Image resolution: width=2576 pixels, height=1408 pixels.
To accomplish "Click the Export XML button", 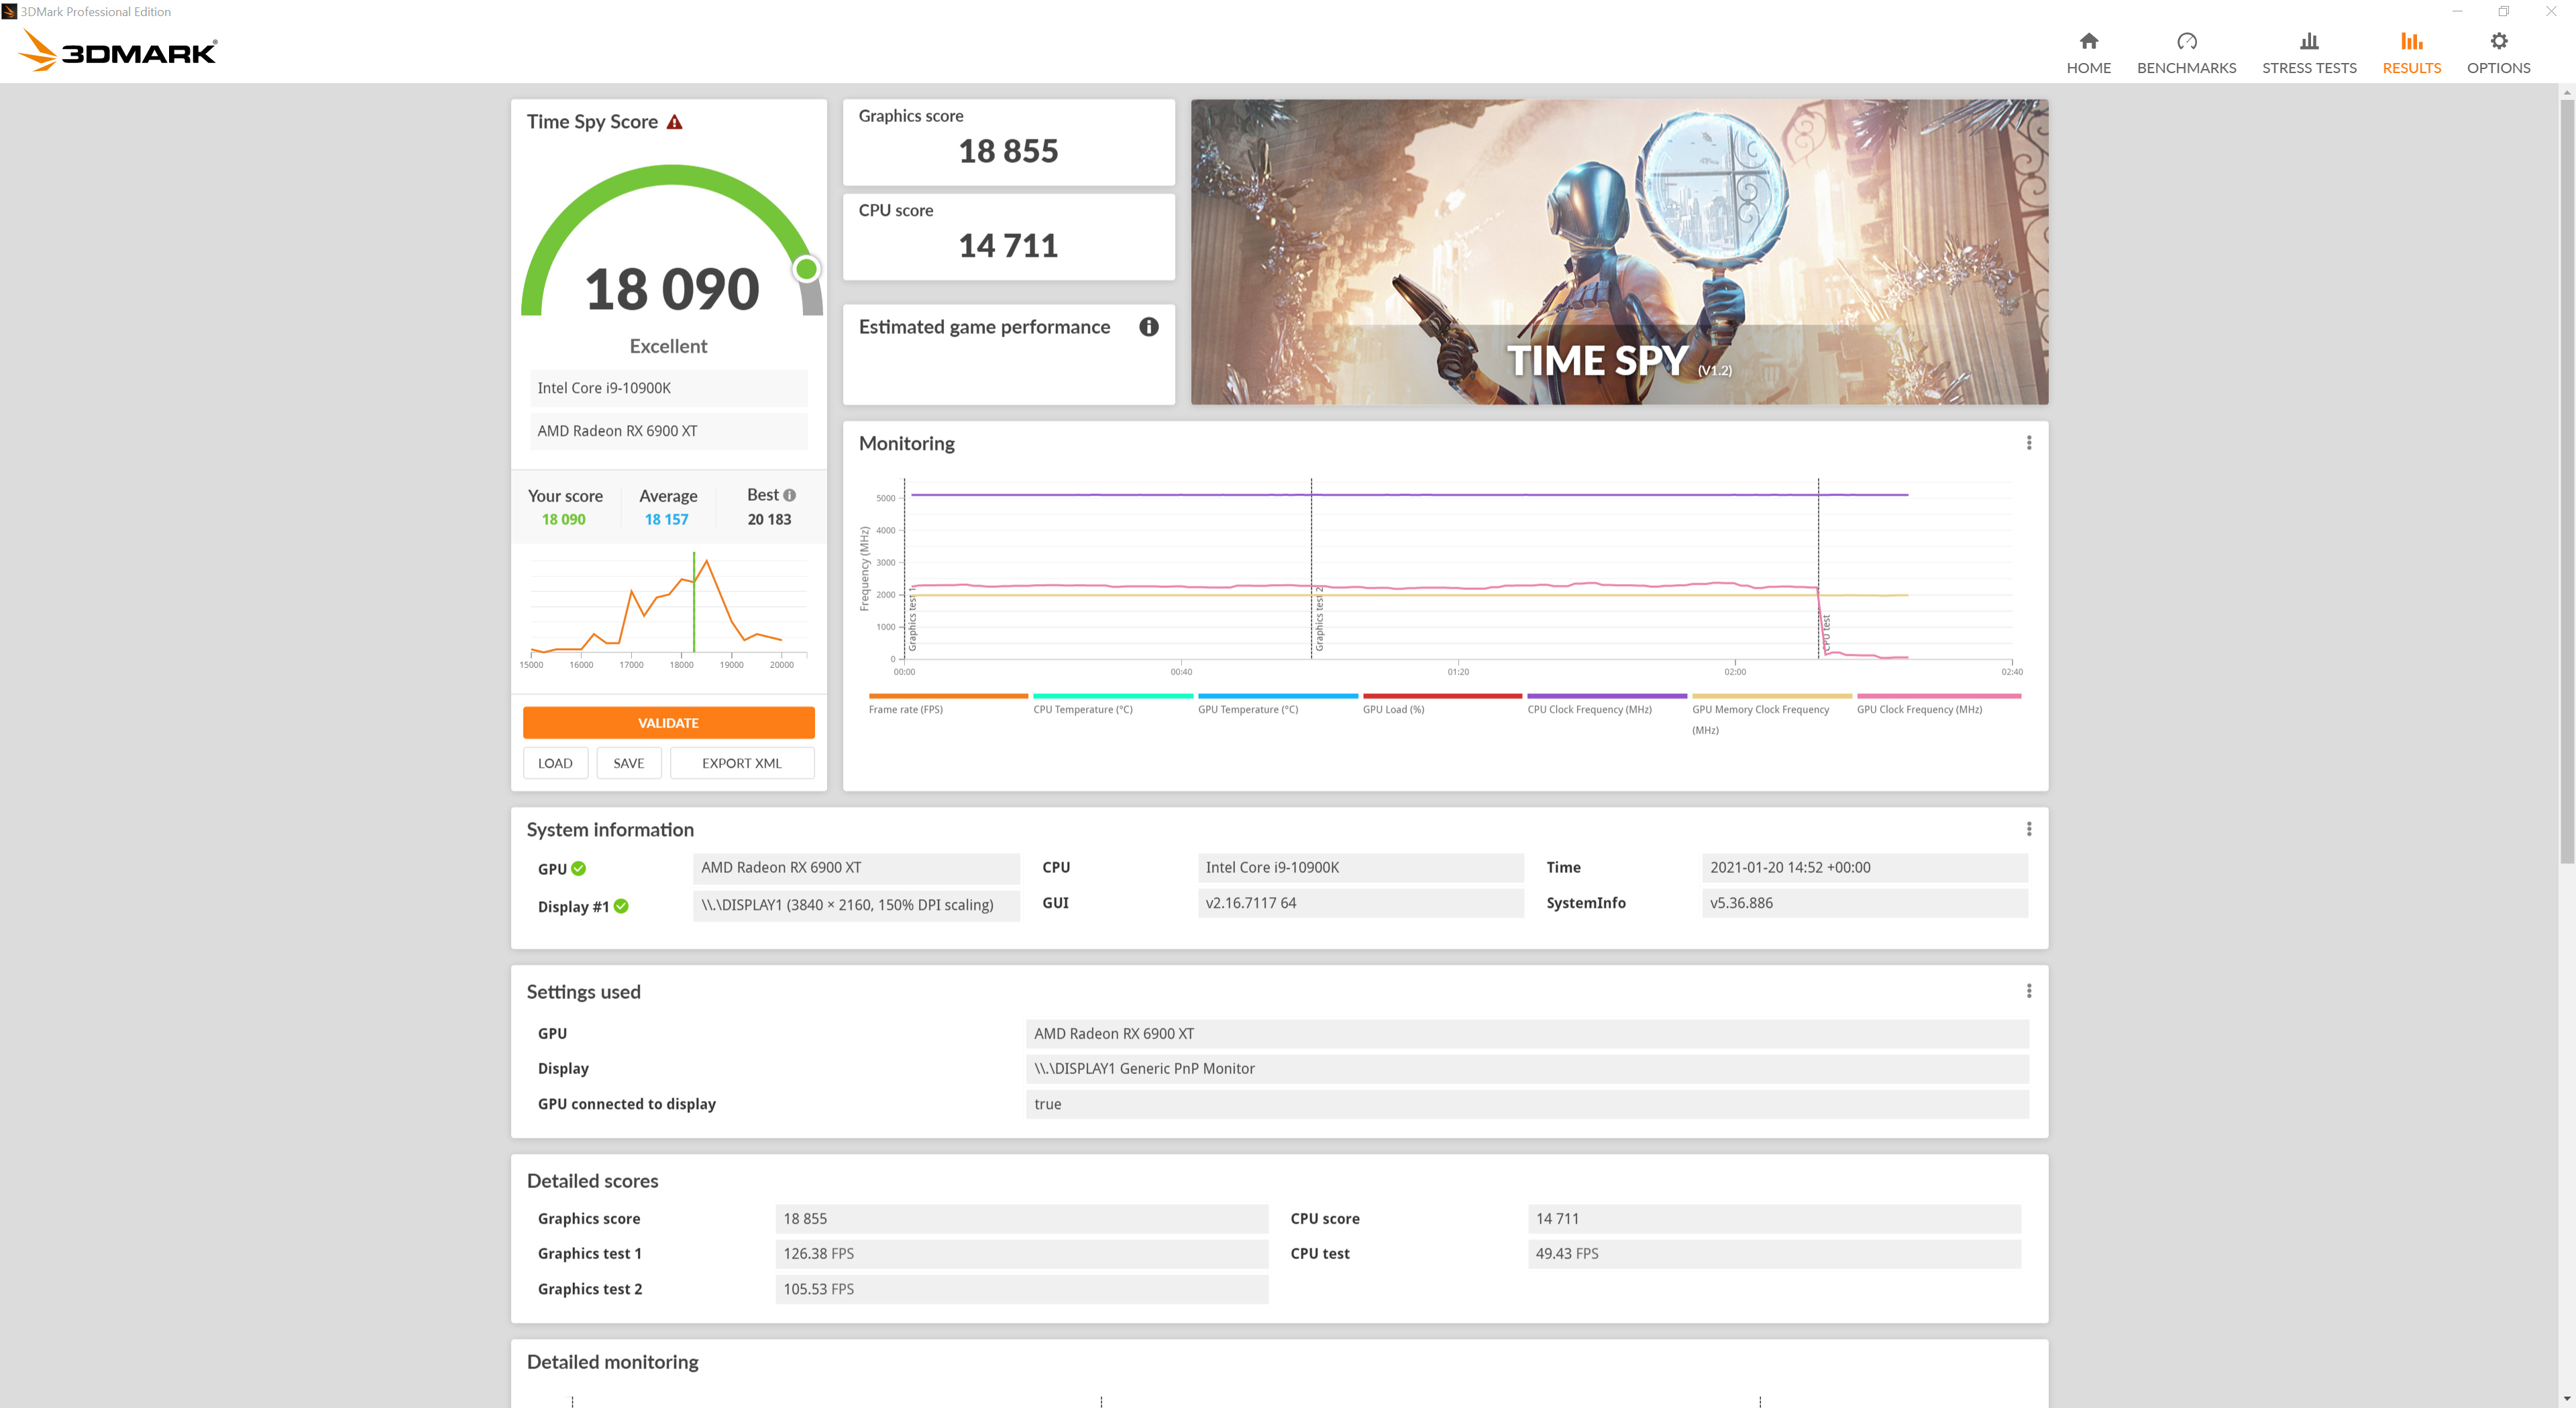I will point(741,764).
